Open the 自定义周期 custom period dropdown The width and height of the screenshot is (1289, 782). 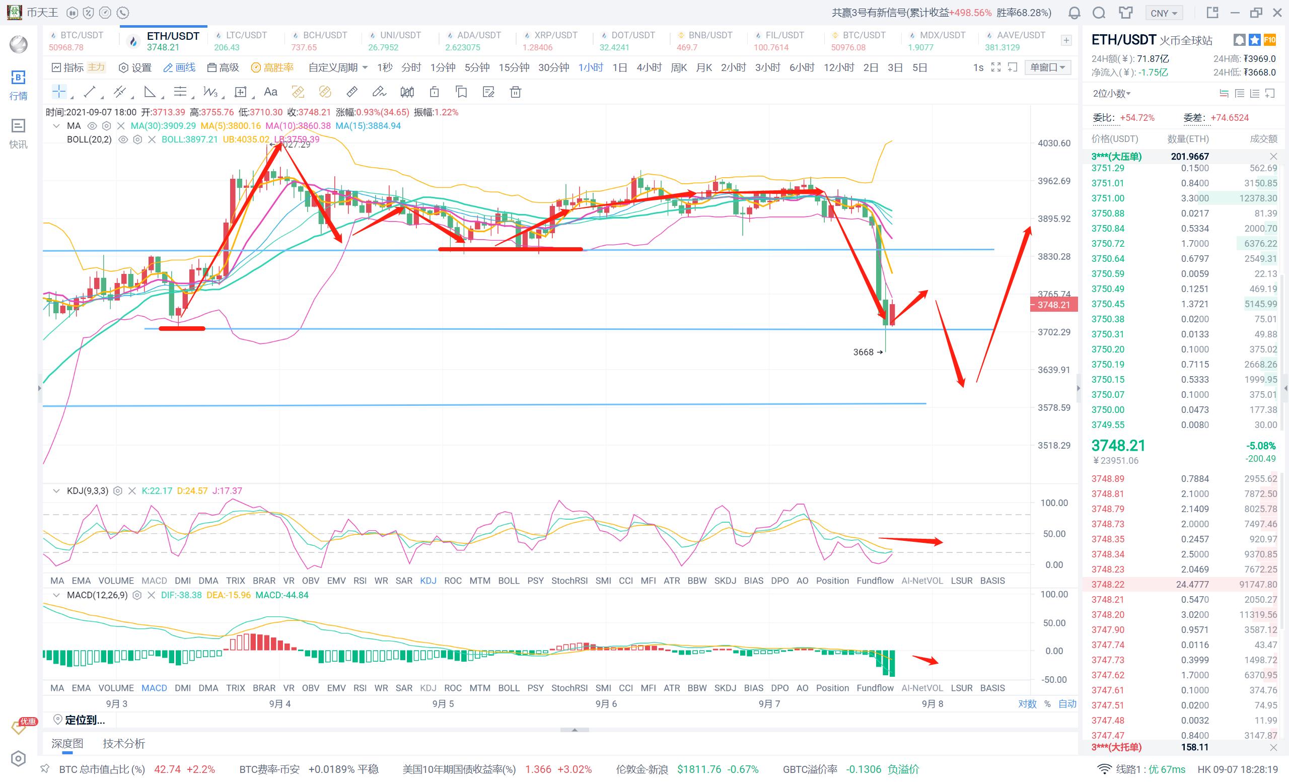click(x=338, y=67)
